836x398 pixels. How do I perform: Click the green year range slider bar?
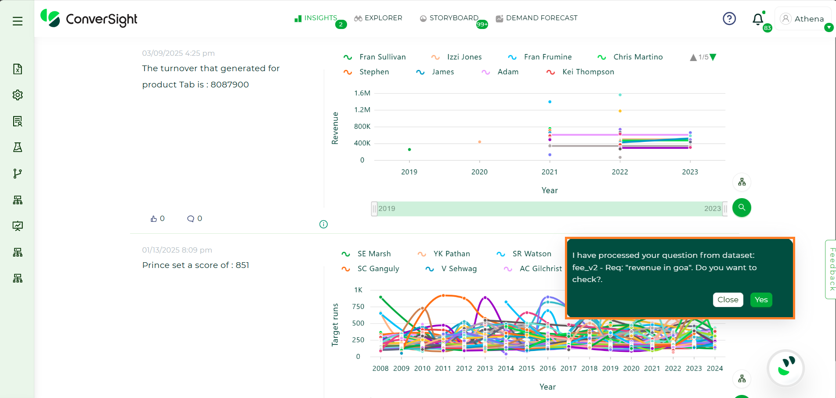550,209
